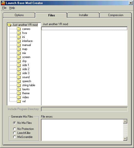Click the cameo folder icon
The width and height of the screenshot is (134, 148).
[19, 29]
